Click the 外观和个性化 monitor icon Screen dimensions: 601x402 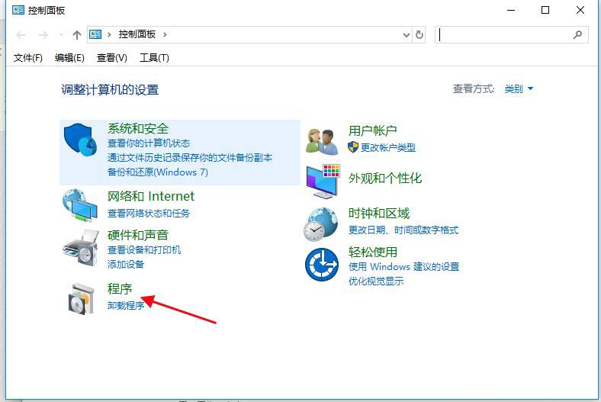[x=323, y=181]
